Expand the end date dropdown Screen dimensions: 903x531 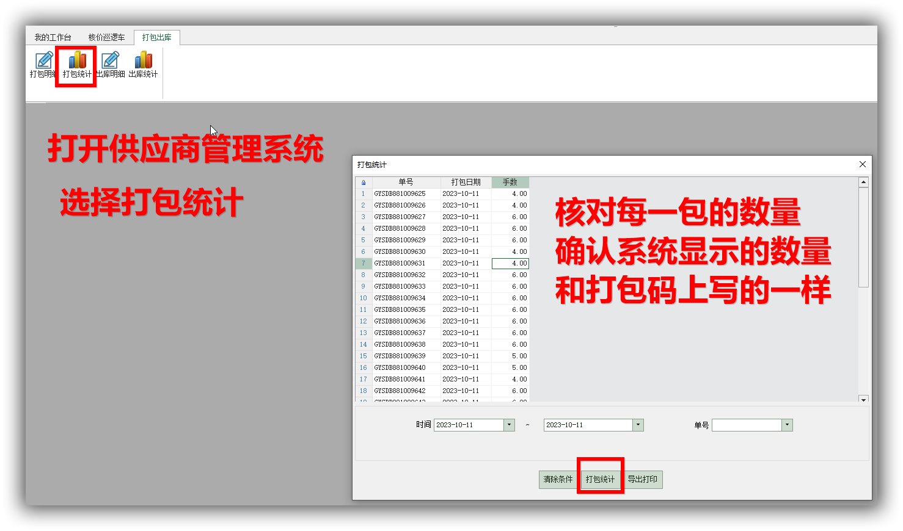[x=638, y=425]
